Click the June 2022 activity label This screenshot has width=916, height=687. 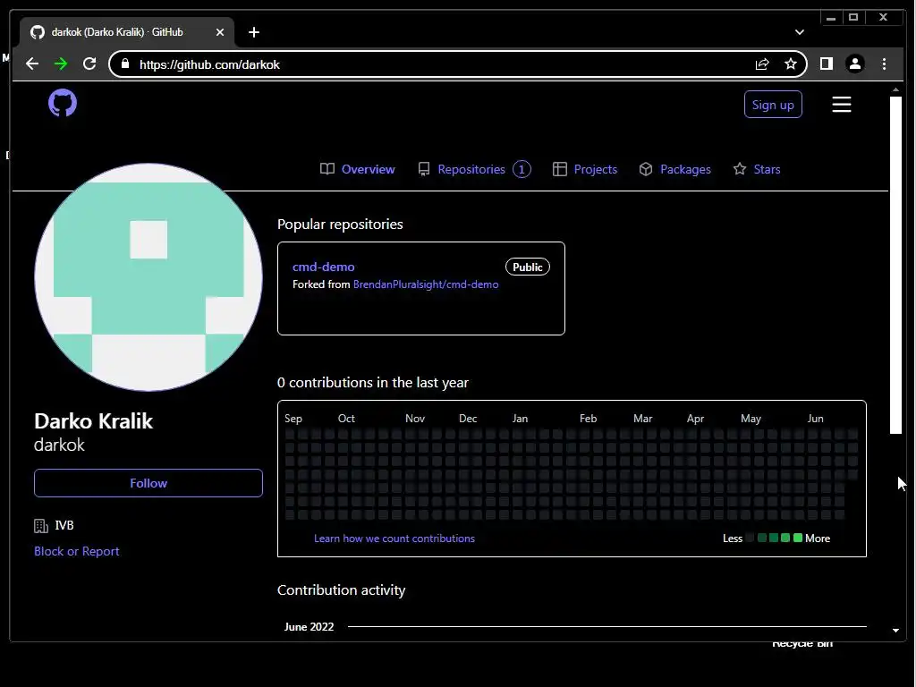pos(309,627)
